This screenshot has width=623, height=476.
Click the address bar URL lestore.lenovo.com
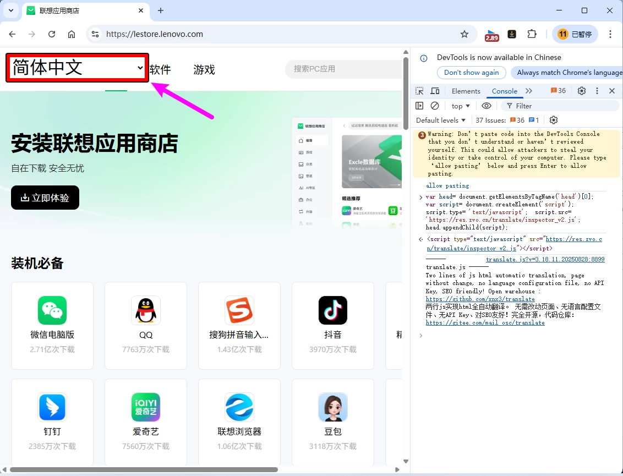coord(155,34)
